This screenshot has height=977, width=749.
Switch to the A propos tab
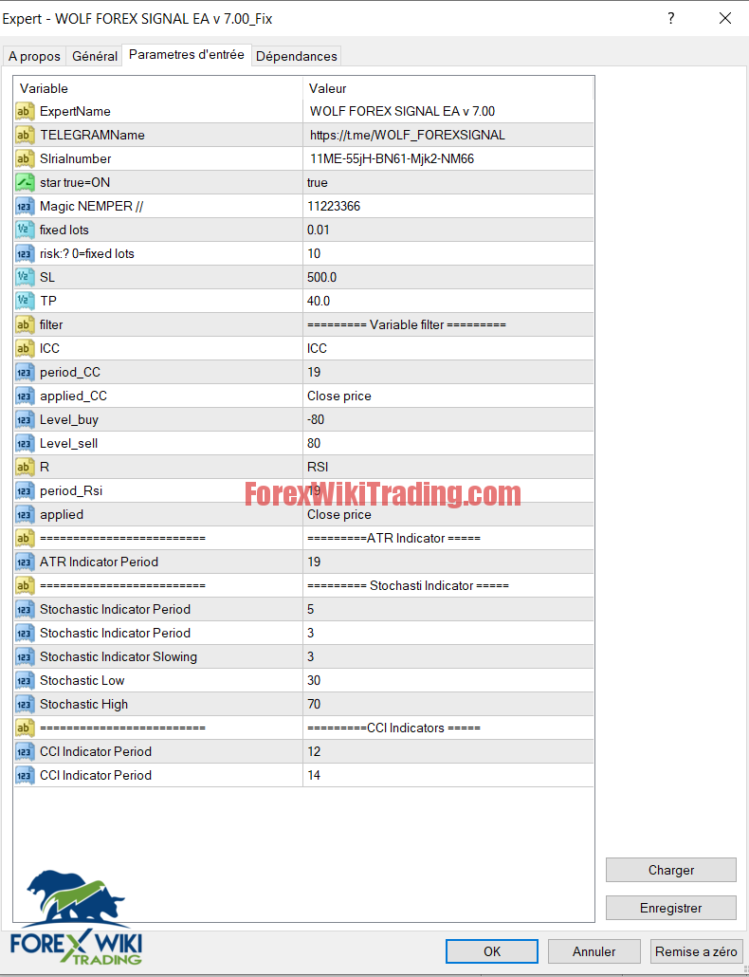click(34, 56)
